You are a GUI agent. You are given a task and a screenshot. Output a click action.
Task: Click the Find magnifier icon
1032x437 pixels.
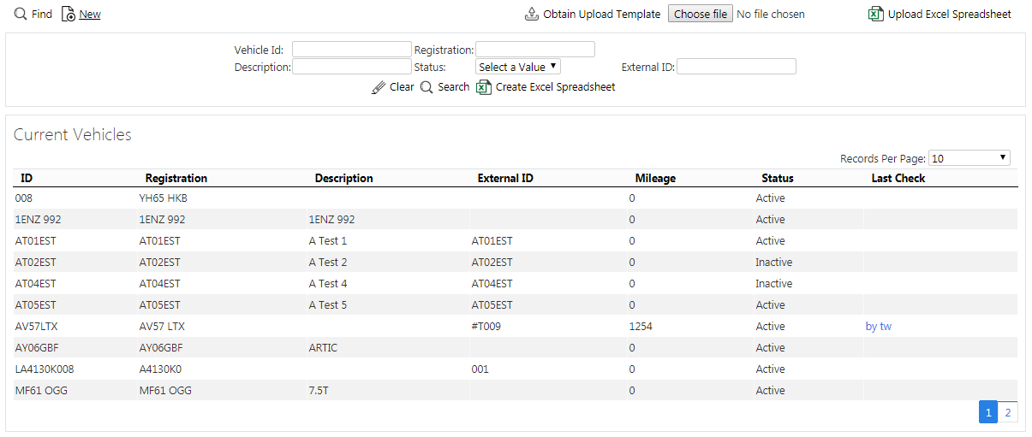(x=21, y=14)
